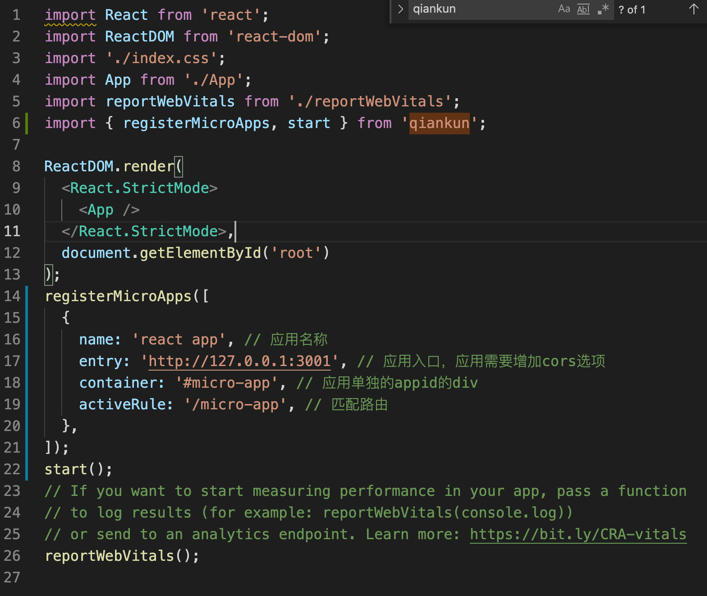Open the https://bit.ly/CRA-vitals link
Screen dimensions: 707x596
[578, 534]
